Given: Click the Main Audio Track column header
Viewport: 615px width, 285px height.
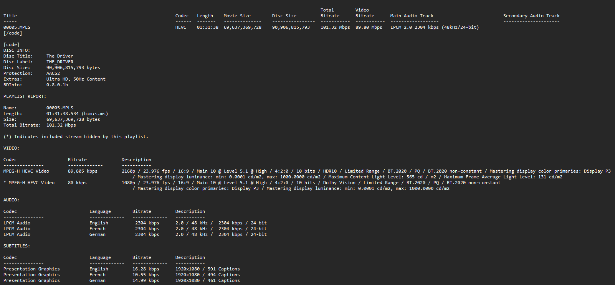Looking at the screenshot, I should [412, 16].
